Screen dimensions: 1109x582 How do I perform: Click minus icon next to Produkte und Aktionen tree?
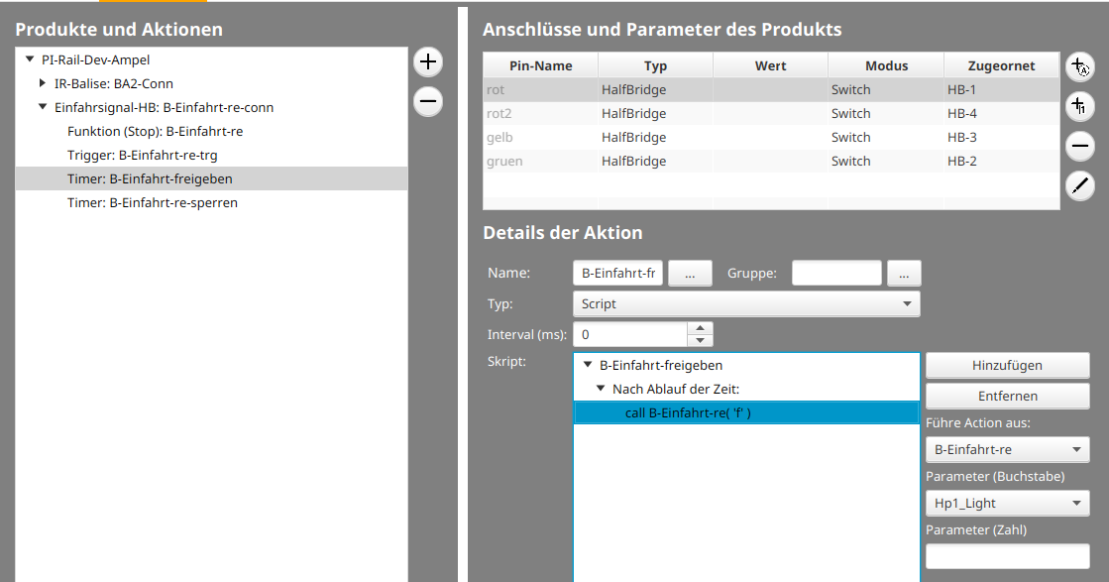[x=427, y=101]
